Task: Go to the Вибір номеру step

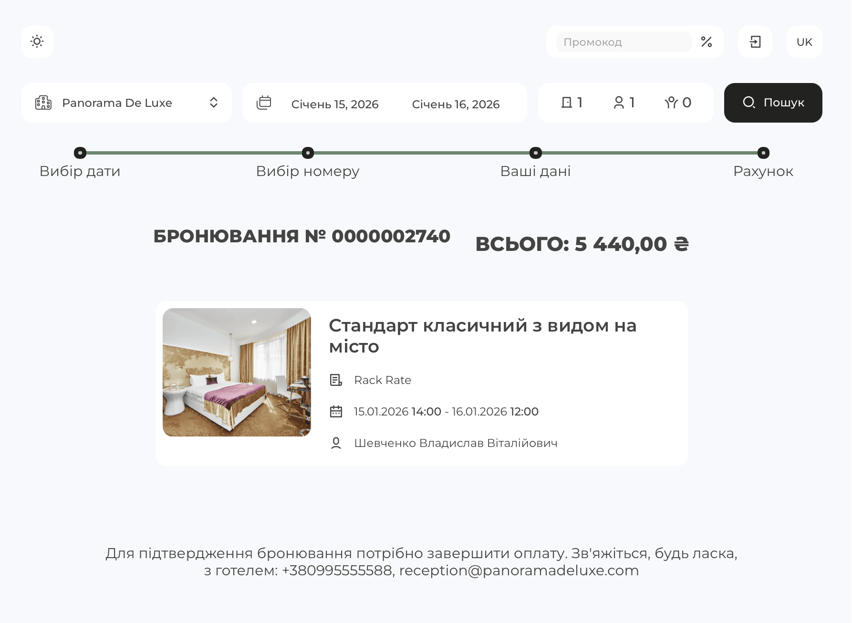Action: pos(308,153)
